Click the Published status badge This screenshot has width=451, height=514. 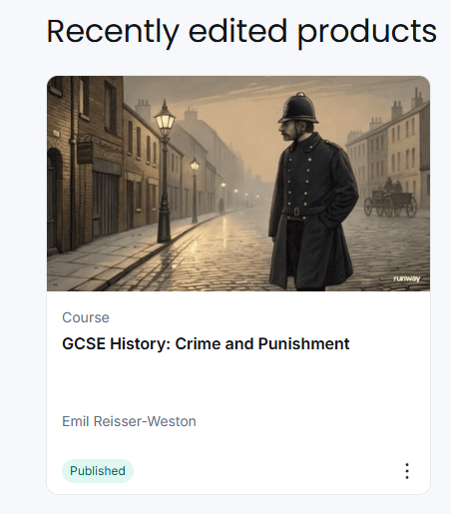pos(98,471)
